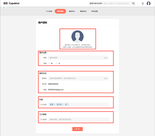The height and width of the screenshot is (136, 155).
Task: Select the 男 gender radio button
Action: point(49,63)
